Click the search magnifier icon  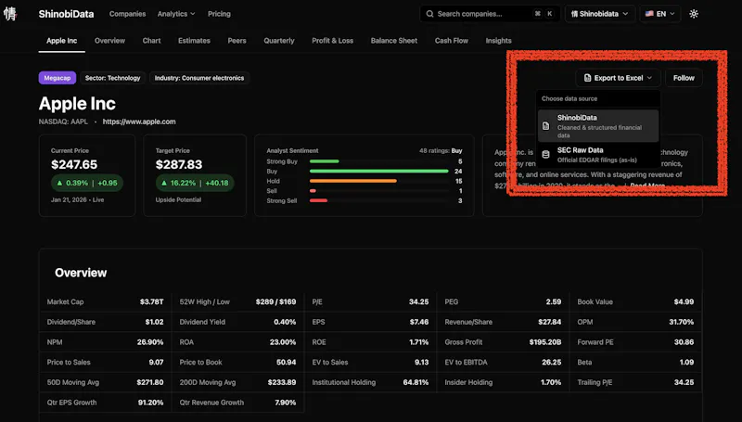point(429,14)
